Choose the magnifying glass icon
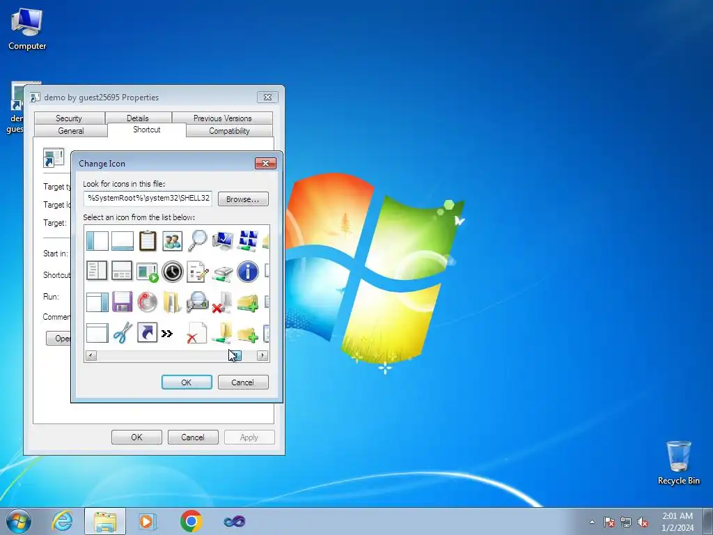The width and height of the screenshot is (713, 535). point(198,240)
